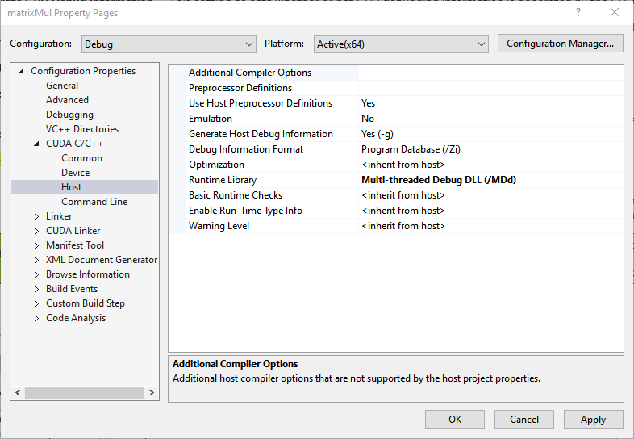Select the Use Host Preprocessor Definitions property
This screenshot has width=634, height=439.
(x=261, y=103)
